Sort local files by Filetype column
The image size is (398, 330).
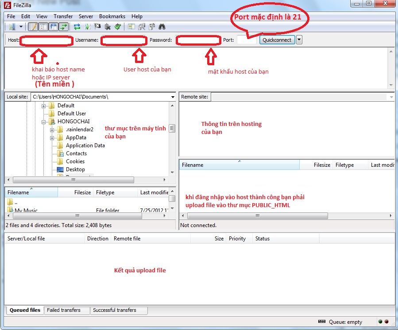coord(115,192)
